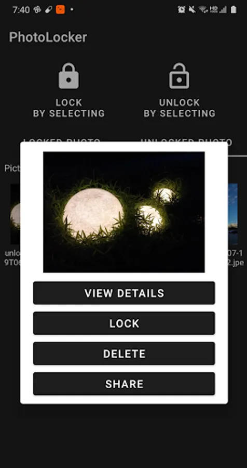247x468 pixels.
Task: Choose LOCK in the photo dialog
Action: [x=124, y=323]
